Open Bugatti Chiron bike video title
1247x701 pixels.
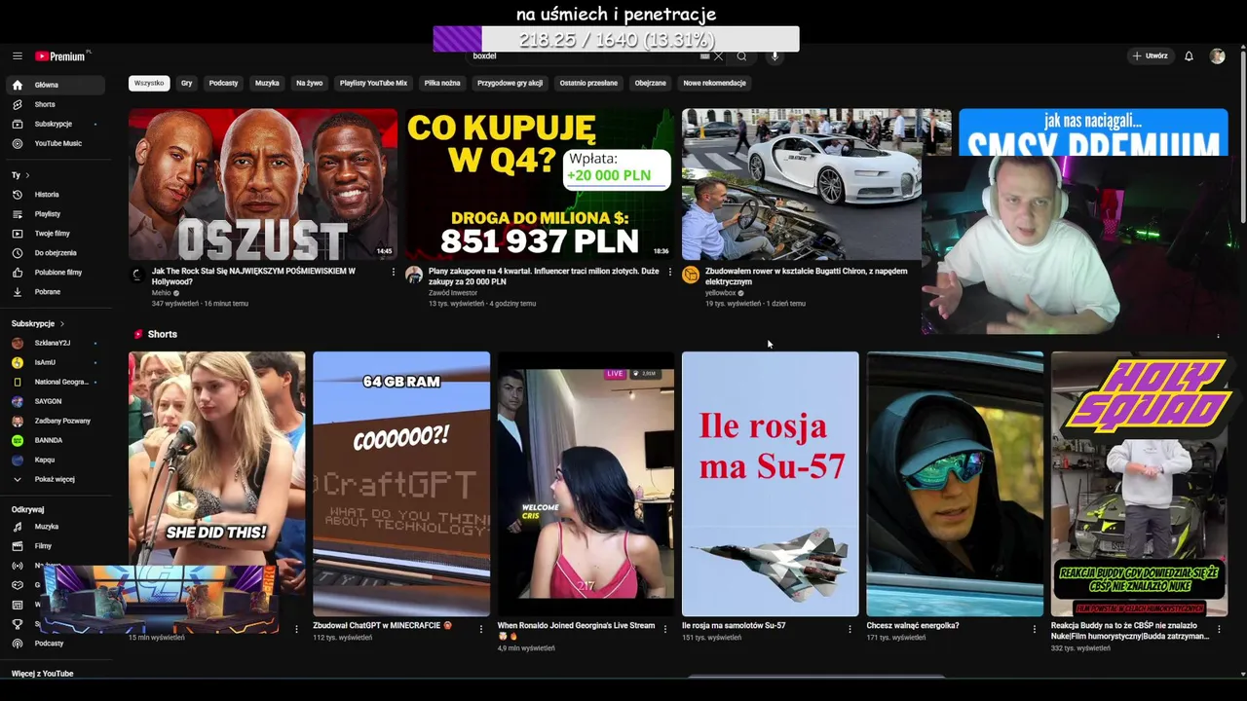click(806, 277)
